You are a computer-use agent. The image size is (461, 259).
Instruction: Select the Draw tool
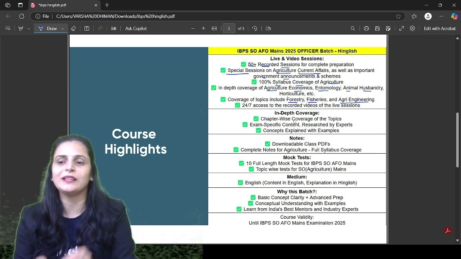click(48, 28)
